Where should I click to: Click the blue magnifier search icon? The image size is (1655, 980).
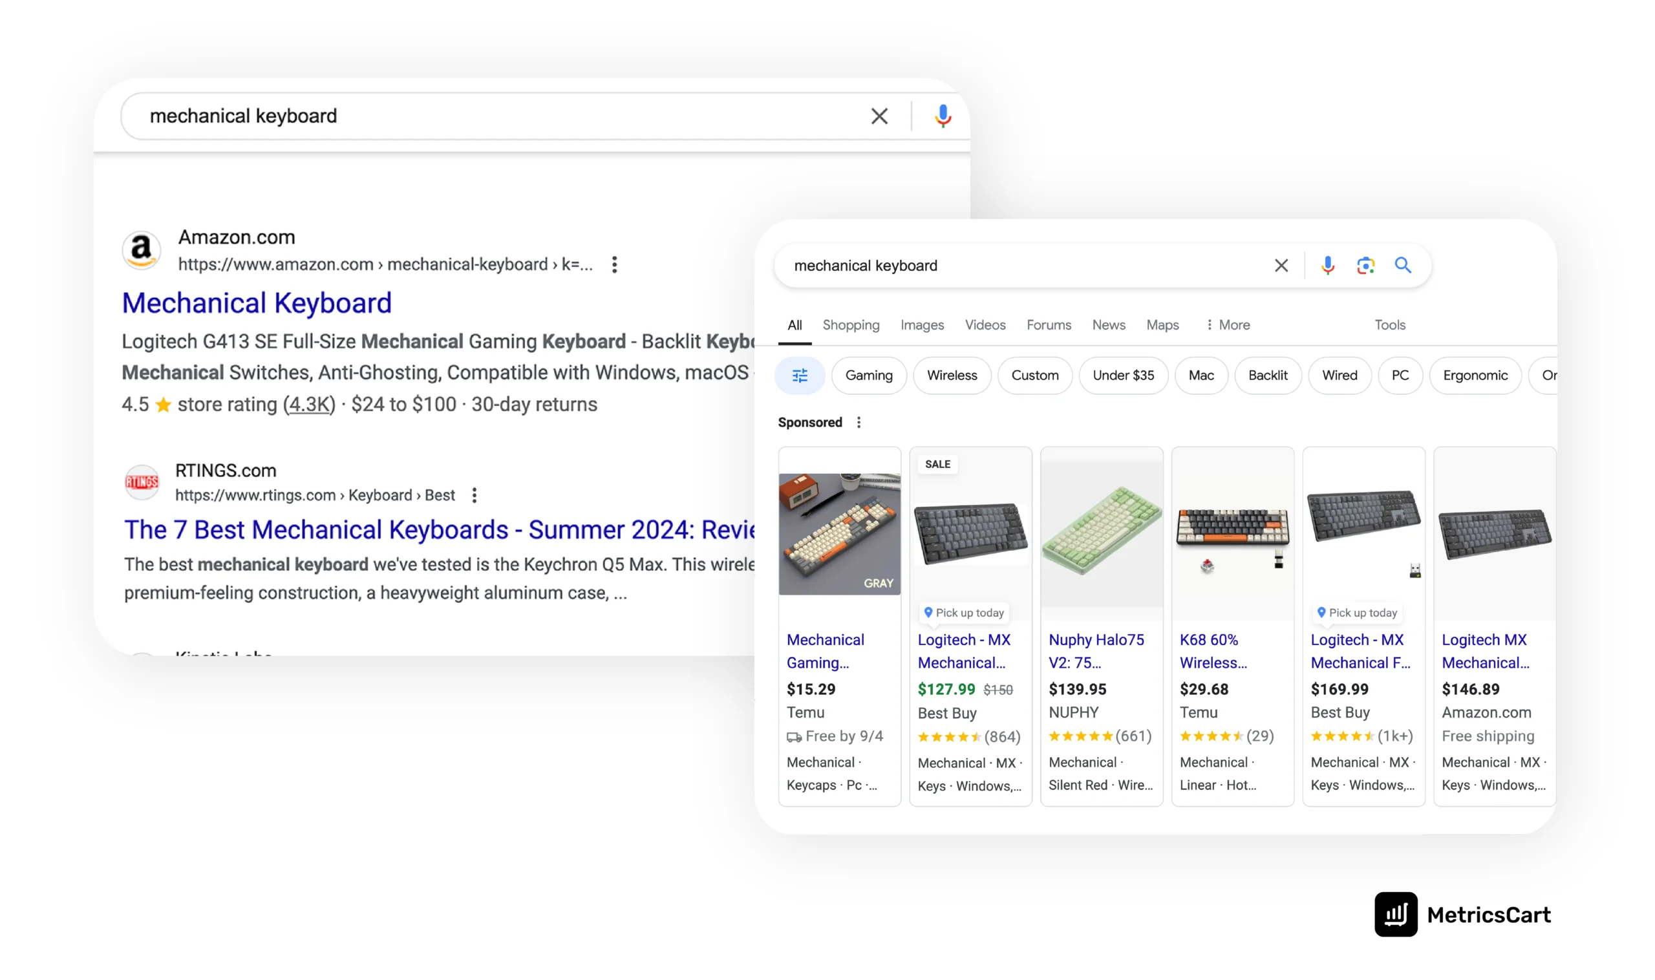[x=1403, y=266]
